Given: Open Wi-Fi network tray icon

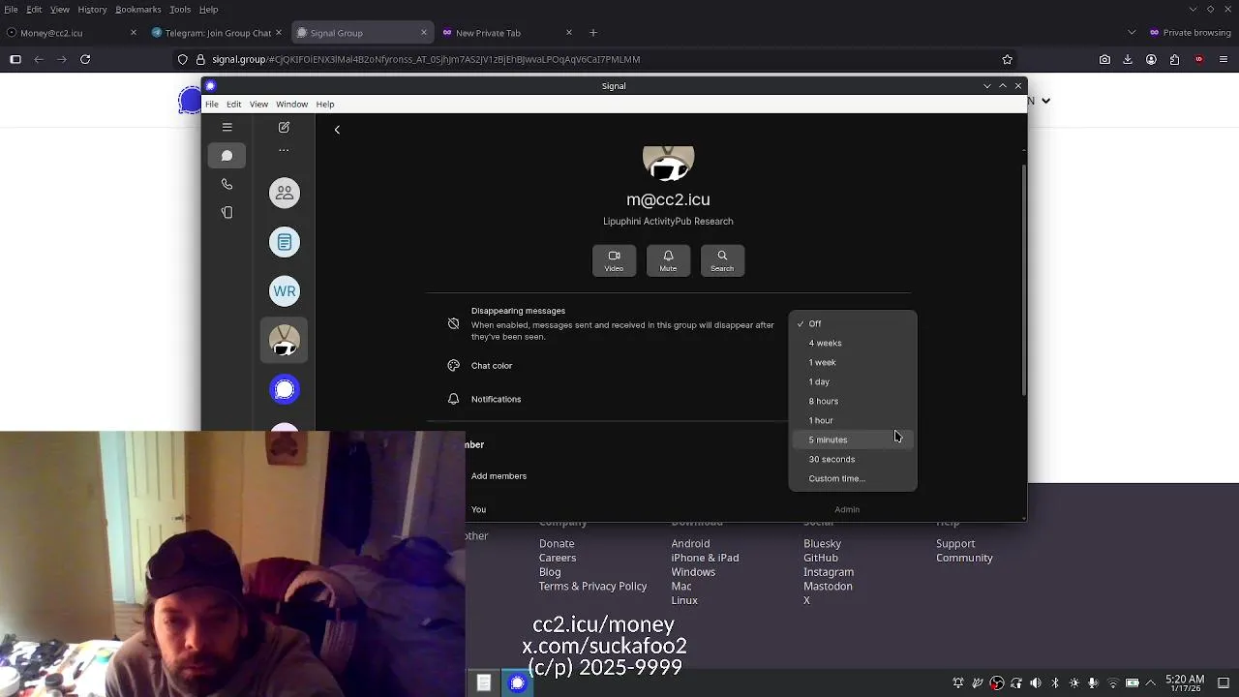Looking at the screenshot, I should coord(1112,683).
